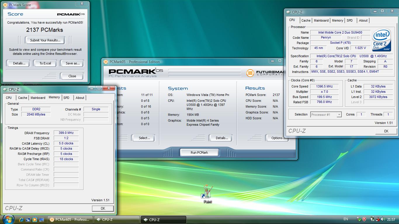Launch Internet Explorer from Quick Launch
The height and width of the screenshot is (224, 399).
(x=21, y=220)
